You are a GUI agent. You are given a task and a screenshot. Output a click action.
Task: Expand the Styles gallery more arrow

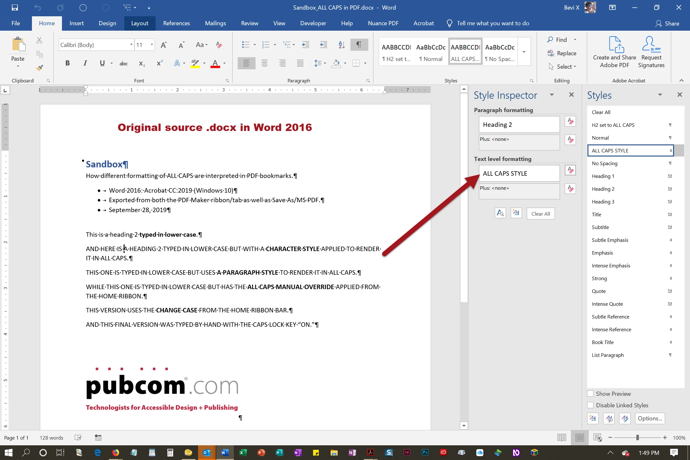tap(524, 52)
